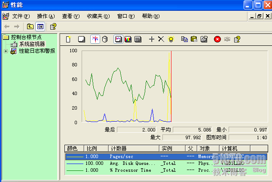This screenshot has width=272, height=182.
Task: Click Update Data camera icon
Action: click(227, 39)
